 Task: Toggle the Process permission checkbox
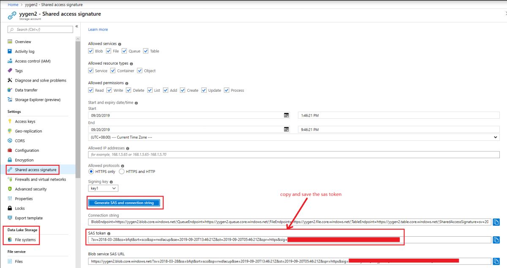(x=226, y=90)
